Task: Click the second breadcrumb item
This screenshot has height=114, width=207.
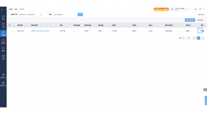Action: click(x=16, y=9)
